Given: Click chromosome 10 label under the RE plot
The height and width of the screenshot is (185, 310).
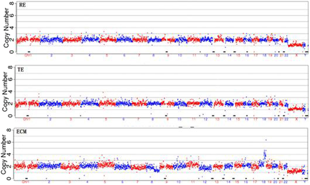Looking at the screenshot, I should click(x=180, y=55).
